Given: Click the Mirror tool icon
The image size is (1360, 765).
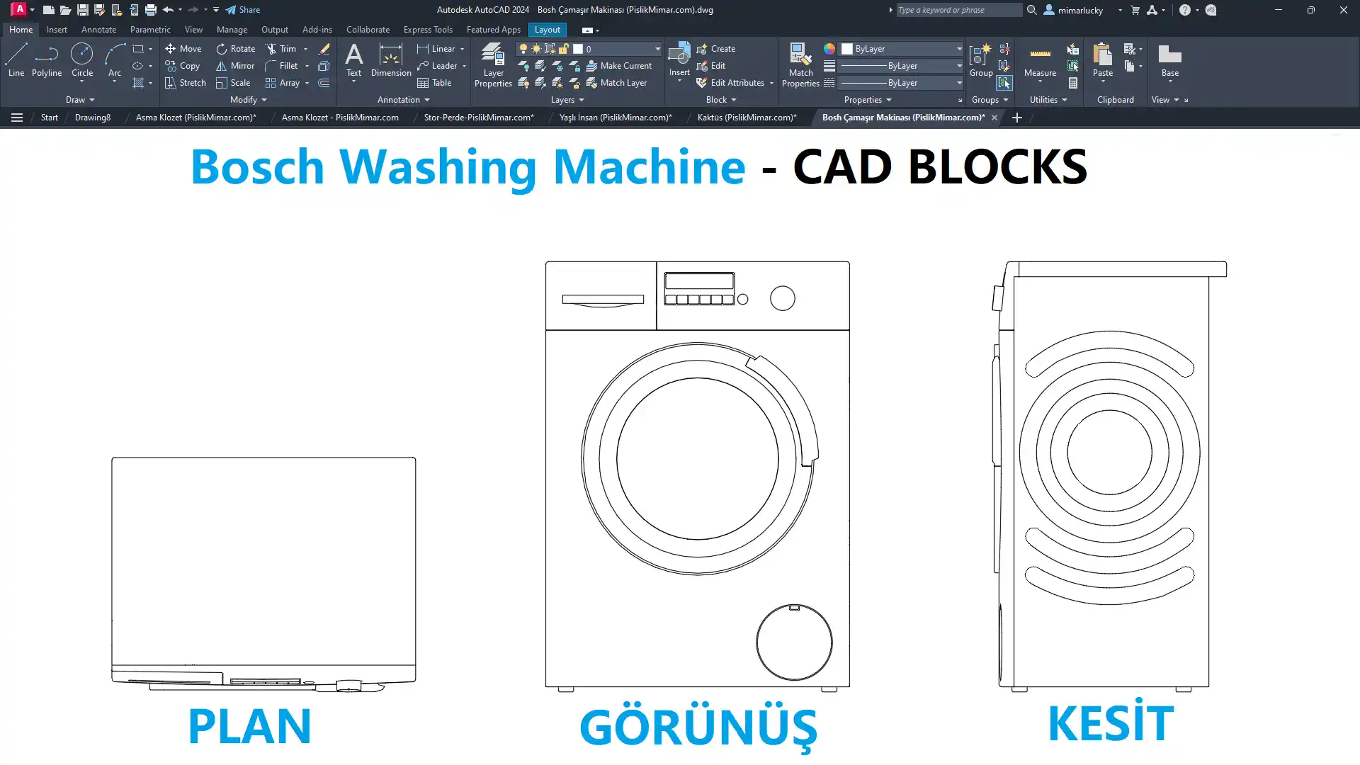Looking at the screenshot, I should 221,66.
